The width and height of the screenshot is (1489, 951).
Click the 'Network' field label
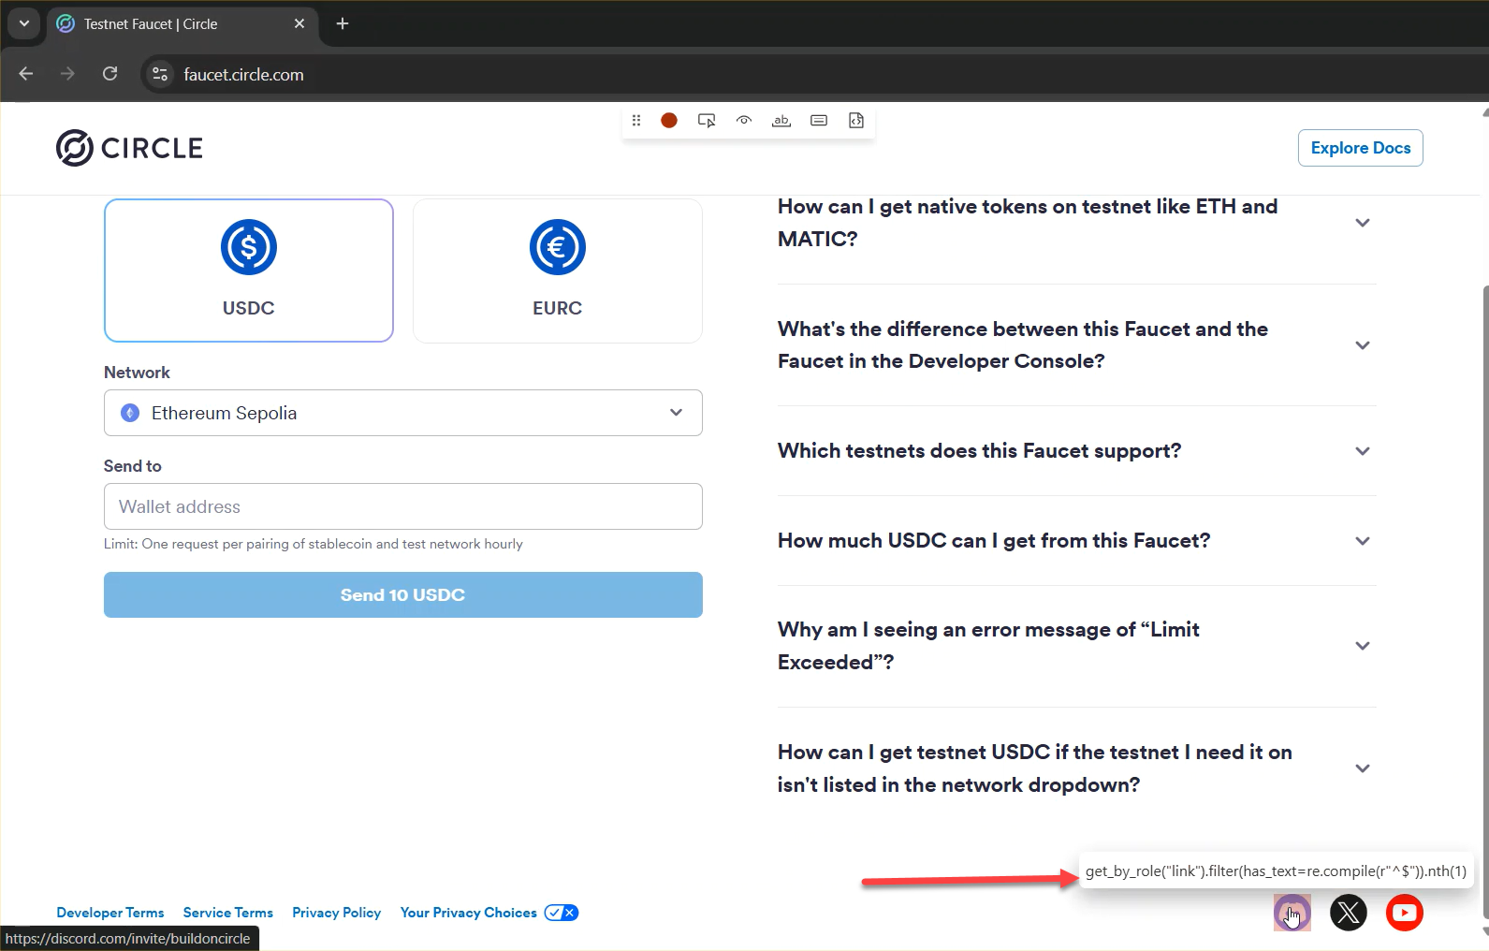(137, 373)
